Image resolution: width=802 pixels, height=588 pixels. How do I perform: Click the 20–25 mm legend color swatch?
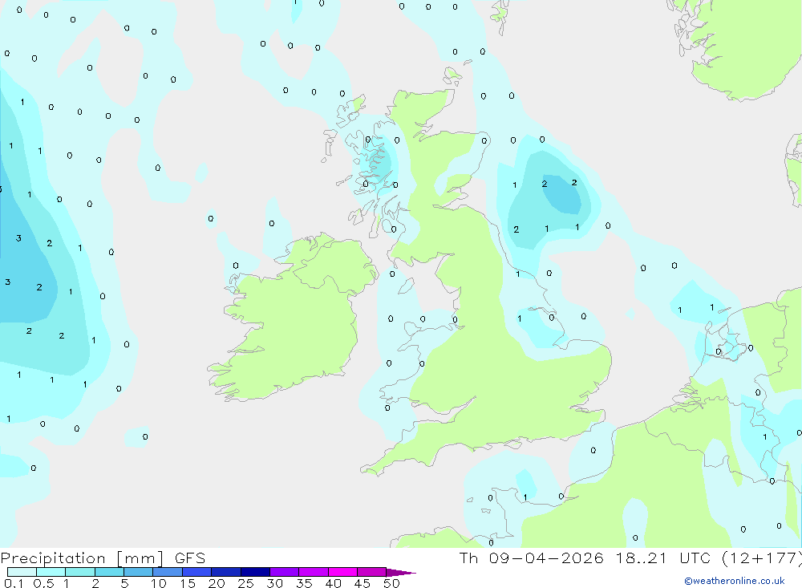[x=225, y=572]
